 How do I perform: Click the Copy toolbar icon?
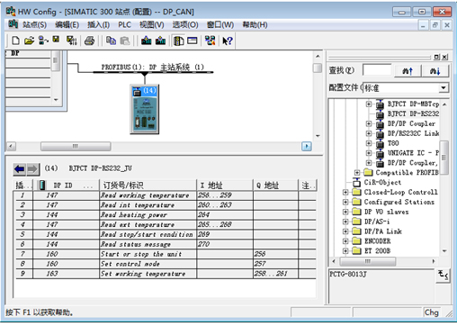(111, 41)
